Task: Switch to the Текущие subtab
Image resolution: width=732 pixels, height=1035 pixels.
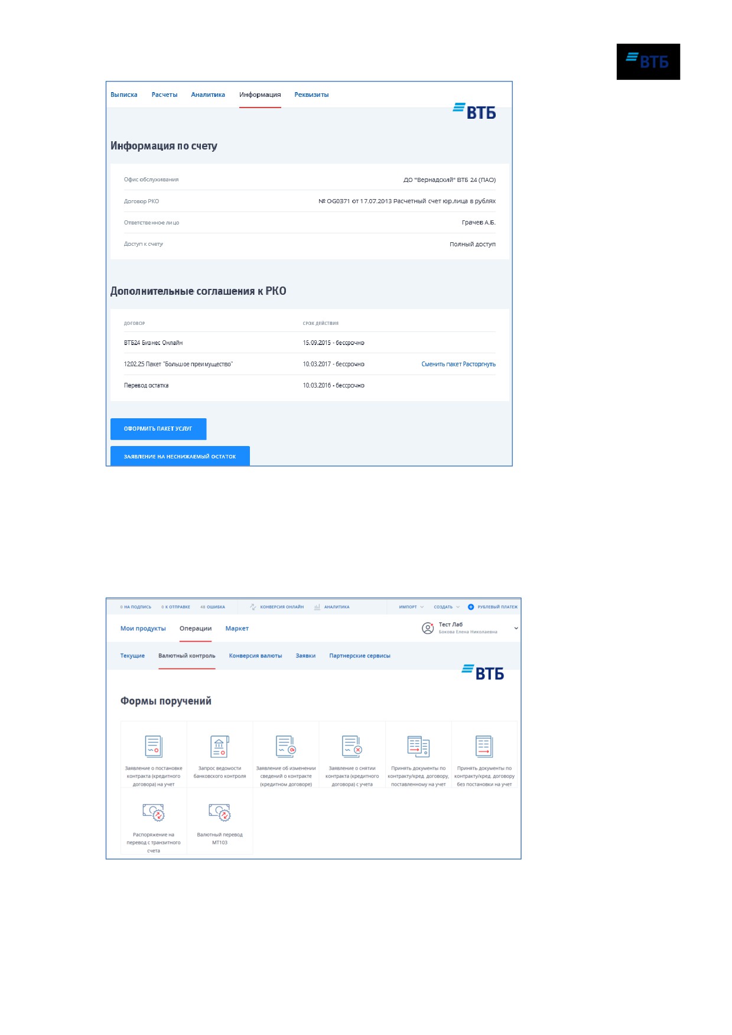Action: 132,656
